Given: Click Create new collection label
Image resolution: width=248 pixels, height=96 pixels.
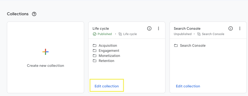Looking at the screenshot, I should pyautogui.click(x=46, y=66).
